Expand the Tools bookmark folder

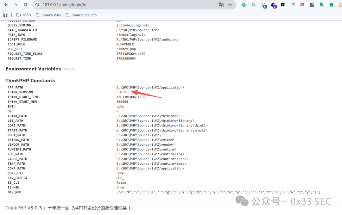pos(23,15)
